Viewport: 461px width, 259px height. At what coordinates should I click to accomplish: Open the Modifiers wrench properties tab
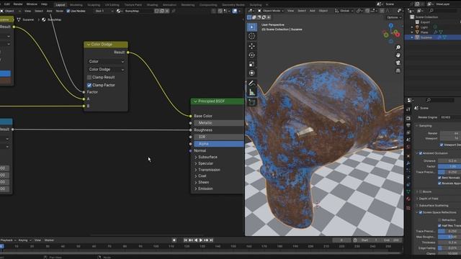(408, 163)
